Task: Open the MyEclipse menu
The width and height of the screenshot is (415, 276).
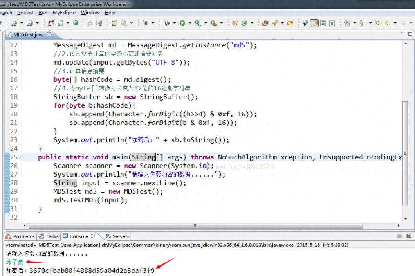Action: coord(64,13)
